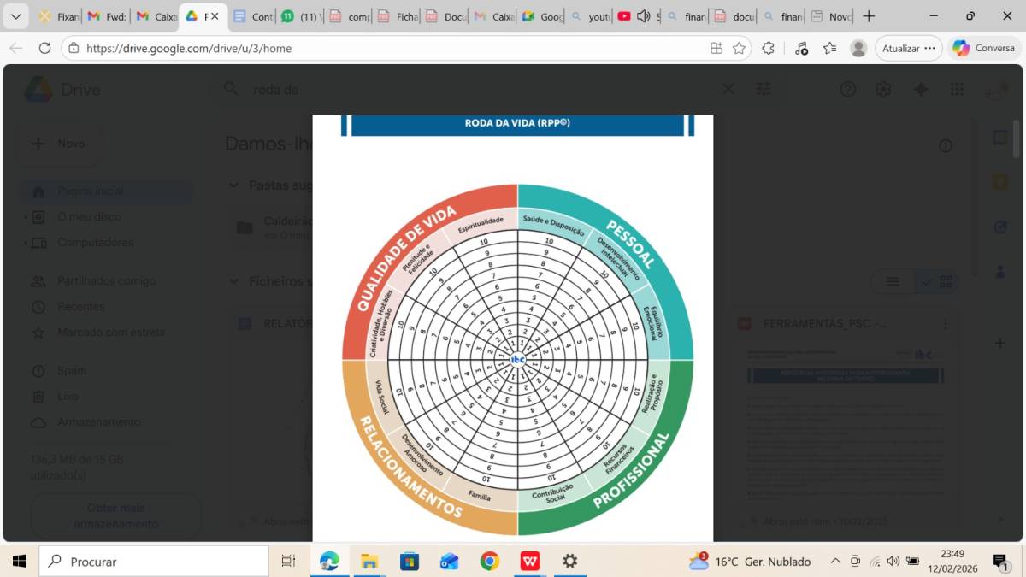Open Windows notification center icon
Viewport: 1026px width, 577px height.
(x=999, y=562)
